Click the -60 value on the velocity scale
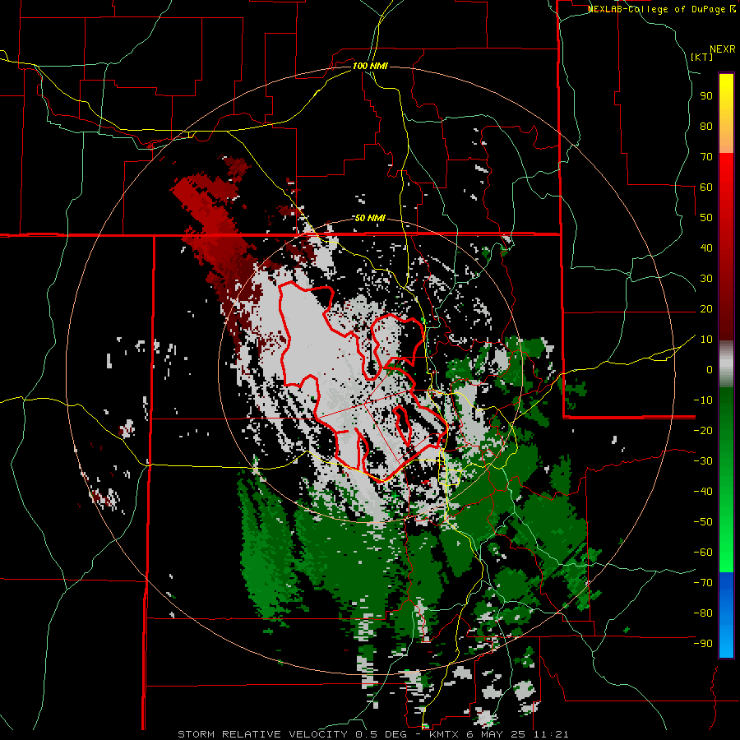Image resolution: width=740 pixels, height=740 pixels. coord(703,553)
